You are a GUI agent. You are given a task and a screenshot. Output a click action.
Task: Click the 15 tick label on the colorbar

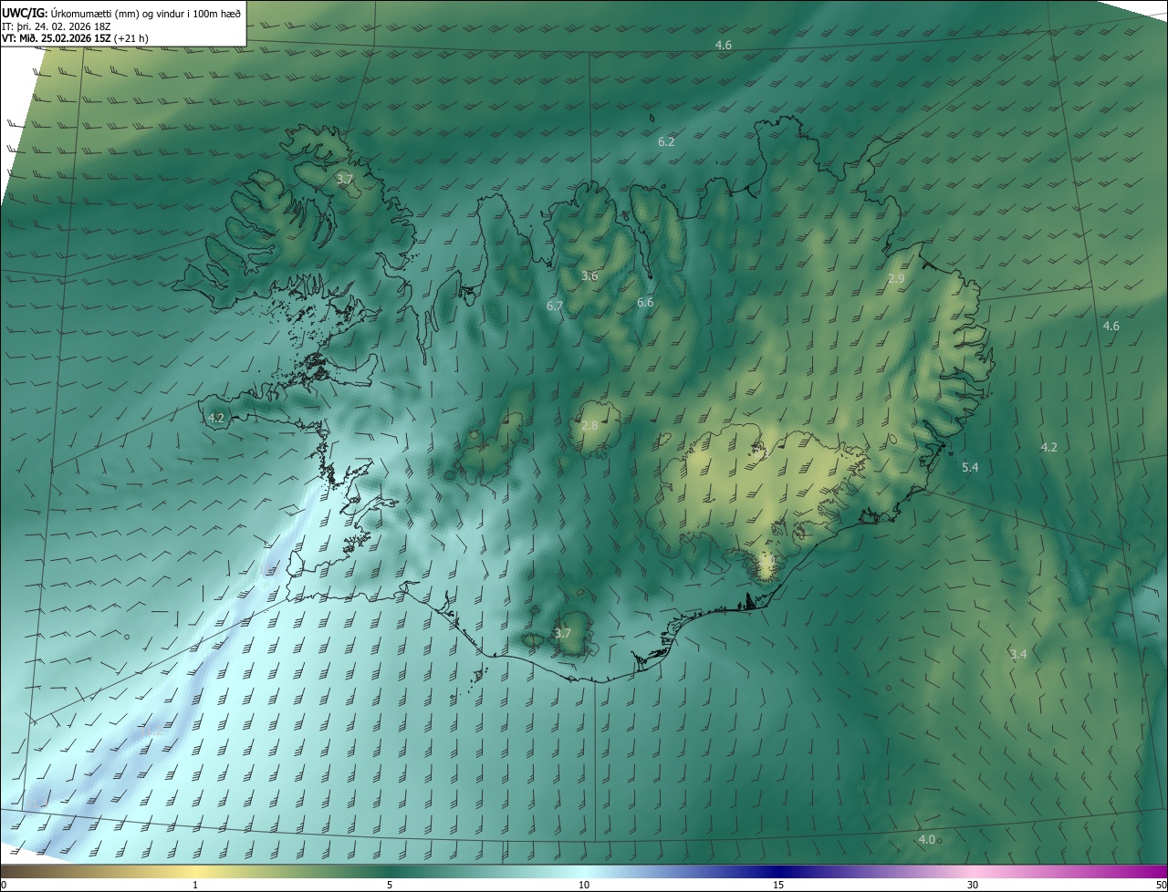tap(778, 885)
